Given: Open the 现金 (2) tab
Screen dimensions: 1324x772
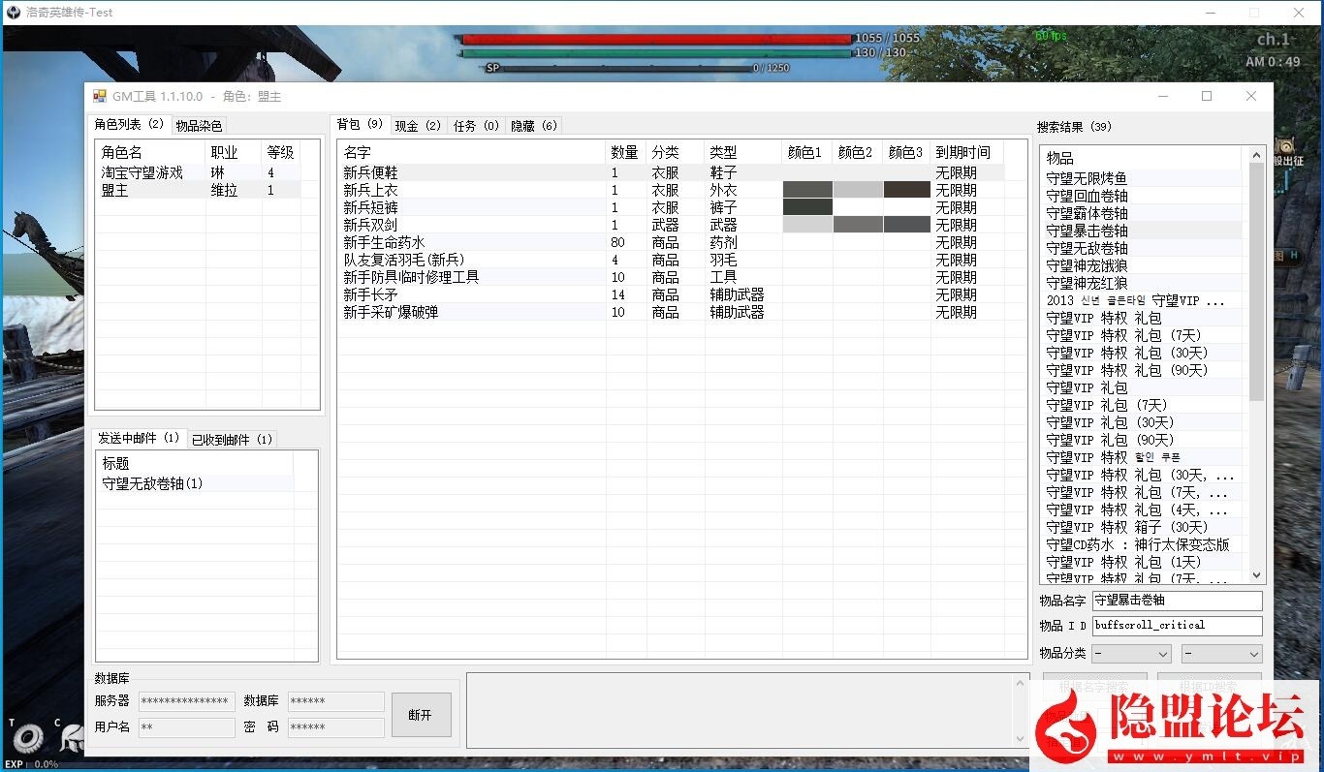Looking at the screenshot, I should [x=418, y=126].
